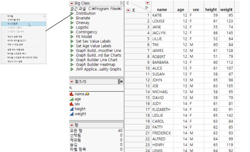250x152 pixels.
Task: Run the Set Sex Value Labels green triangle
Action: pyautogui.click(x=72, y=41)
